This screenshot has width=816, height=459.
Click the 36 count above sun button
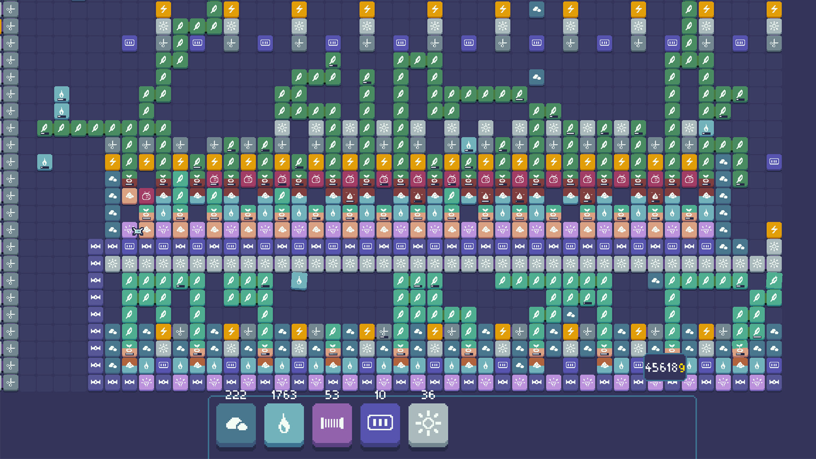click(x=428, y=395)
